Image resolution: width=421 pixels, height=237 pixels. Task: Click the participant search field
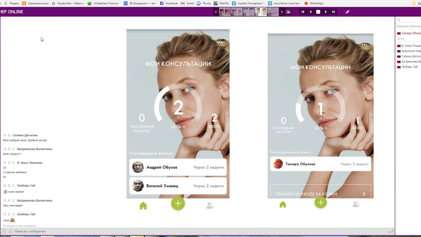pyautogui.click(x=409, y=20)
